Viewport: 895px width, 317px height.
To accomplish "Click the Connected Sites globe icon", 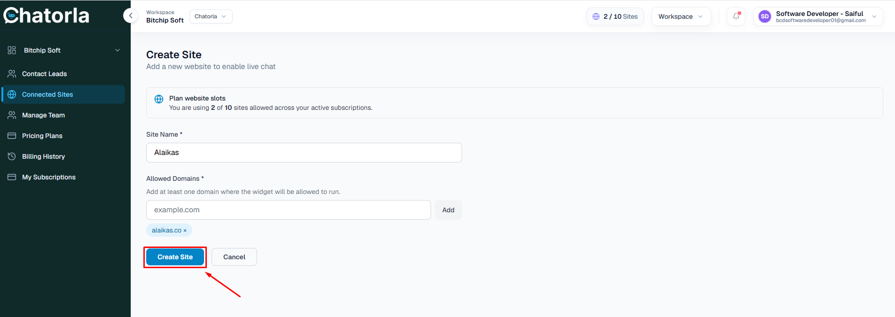I will click(x=12, y=94).
